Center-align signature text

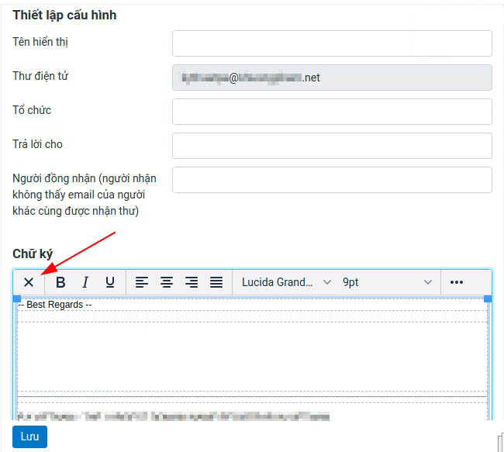[167, 282]
